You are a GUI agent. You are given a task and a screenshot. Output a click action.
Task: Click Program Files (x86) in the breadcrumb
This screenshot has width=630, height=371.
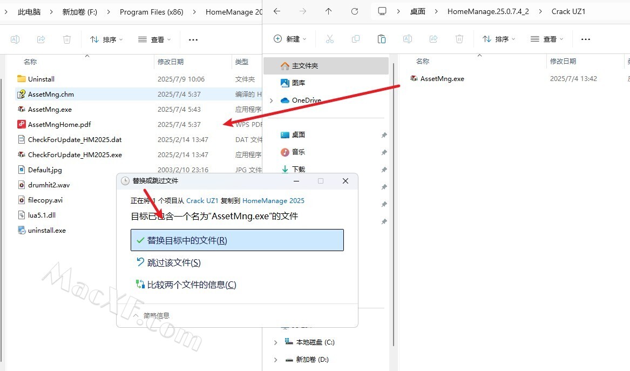pos(152,12)
